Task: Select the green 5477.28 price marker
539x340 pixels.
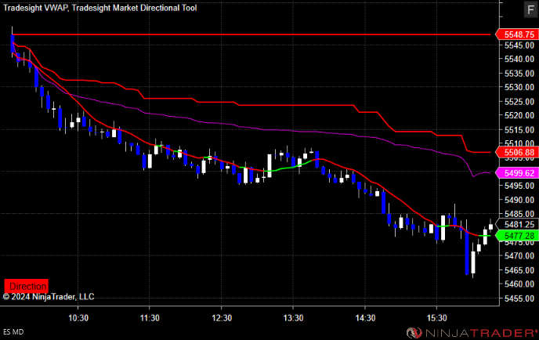Action: 517,236
